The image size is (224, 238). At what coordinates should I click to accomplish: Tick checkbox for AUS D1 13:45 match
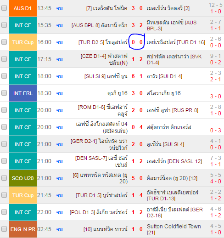(x=4, y=8)
